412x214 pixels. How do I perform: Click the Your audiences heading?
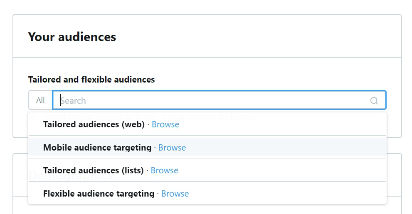72,37
